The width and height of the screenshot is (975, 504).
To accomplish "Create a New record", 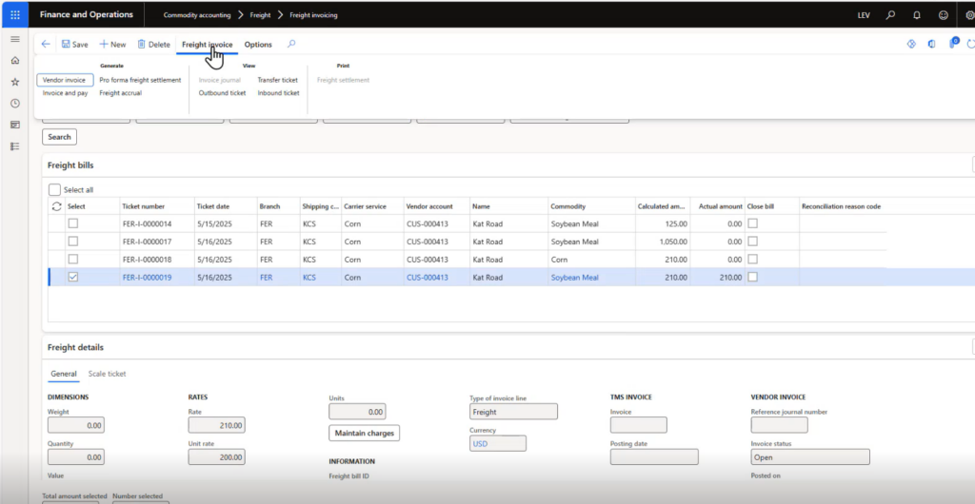I will click(x=112, y=45).
